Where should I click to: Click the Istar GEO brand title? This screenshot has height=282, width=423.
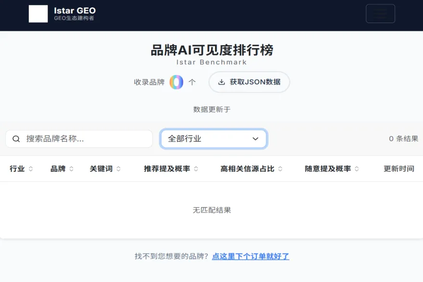pyautogui.click(x=75, y=11)
